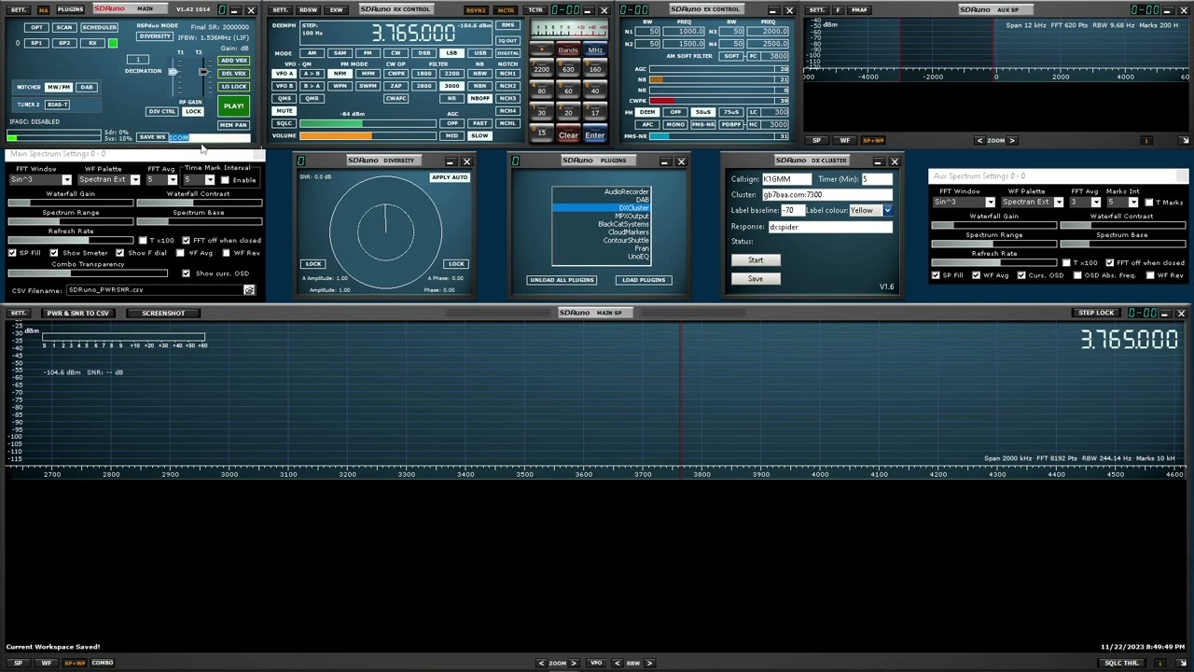Click the green digit indicator in Plugins panel
This screenshot has width=1194, height=672.
click(515, 161)
